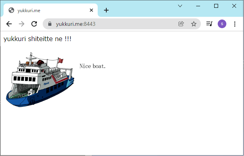The width and height of the screenshot is (244, 156).
Task: Open the media control playlist icon
Action: point(209,24)
